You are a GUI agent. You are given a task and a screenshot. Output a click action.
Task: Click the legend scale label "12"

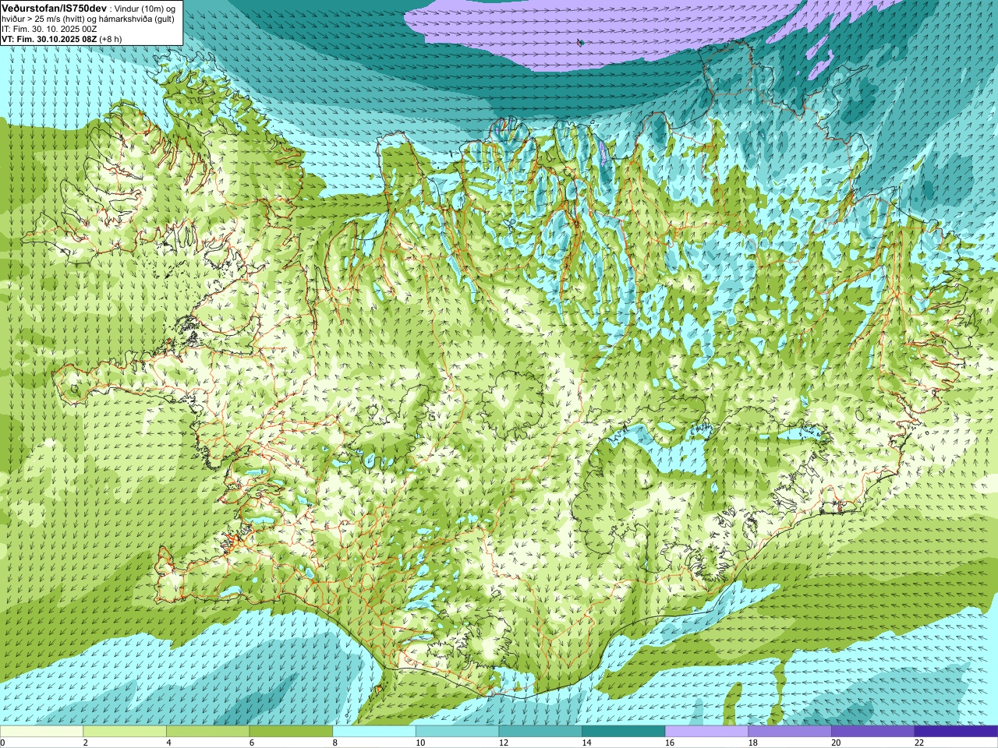pos(504,743)
